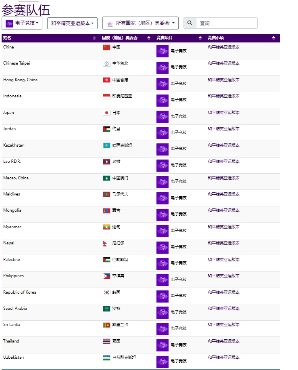Open the Republic of Korea team link

[x=19, y=292]
